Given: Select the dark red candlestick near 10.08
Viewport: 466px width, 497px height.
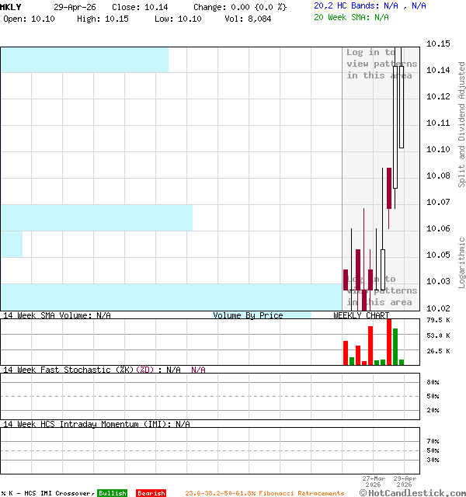Looking at the screenshot, I should point(389,188).
